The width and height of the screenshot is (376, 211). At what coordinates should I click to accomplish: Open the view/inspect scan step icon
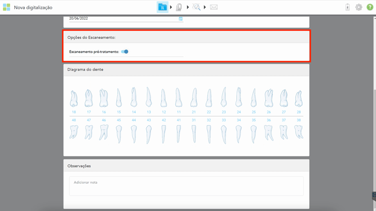(x=196, y=7)
